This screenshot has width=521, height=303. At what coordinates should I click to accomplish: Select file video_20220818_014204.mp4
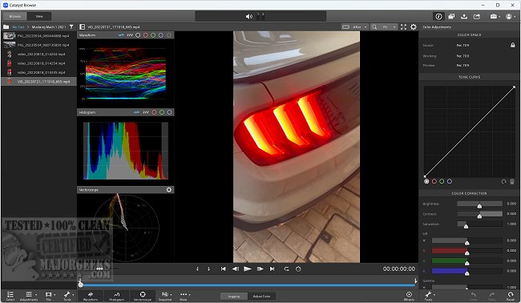pos(39,55)
